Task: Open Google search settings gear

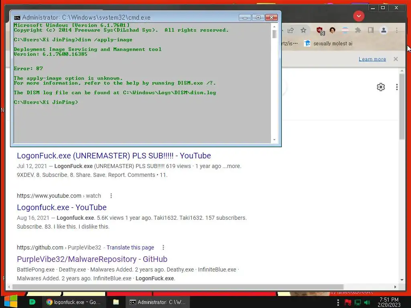Action: coord(380,87)
